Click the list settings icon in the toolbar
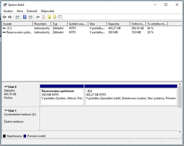This screenshot has width=184, height=146. (x=60, y=17)
